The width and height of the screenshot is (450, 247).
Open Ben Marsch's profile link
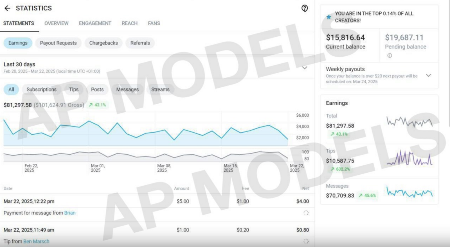pyautogui.click(x=36, y=241)
